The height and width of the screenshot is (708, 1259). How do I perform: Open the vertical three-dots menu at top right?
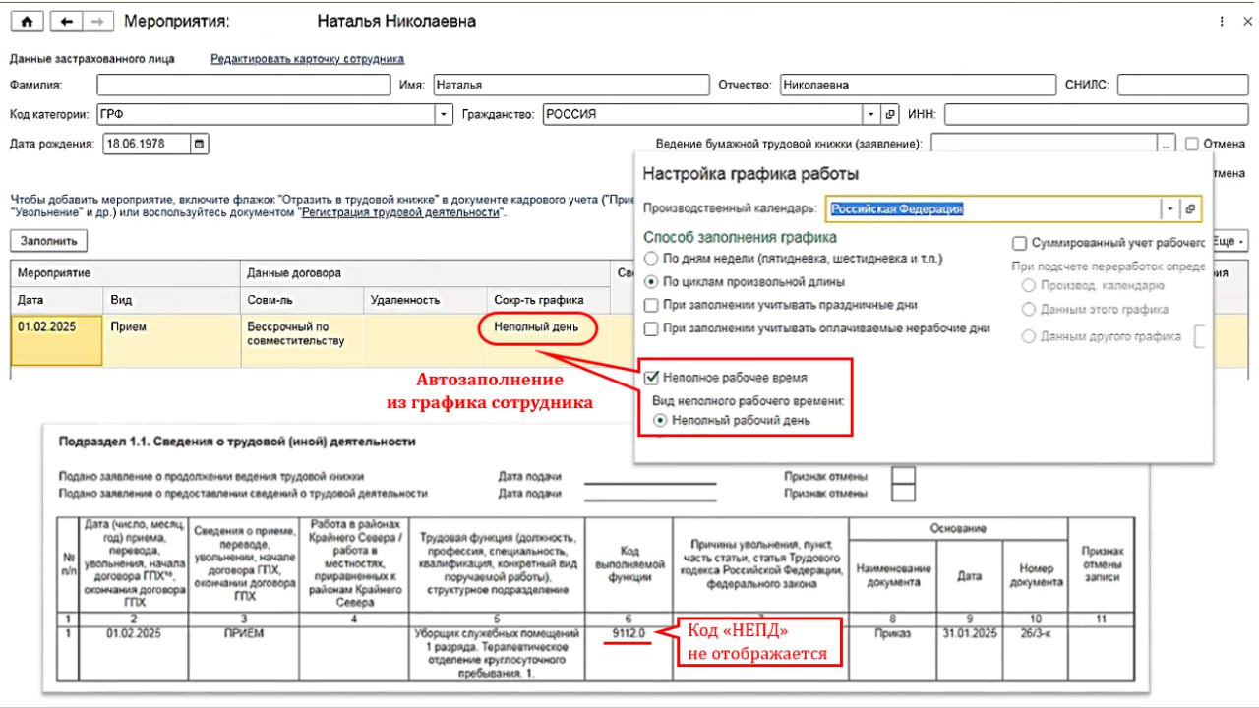(1222, 21)
